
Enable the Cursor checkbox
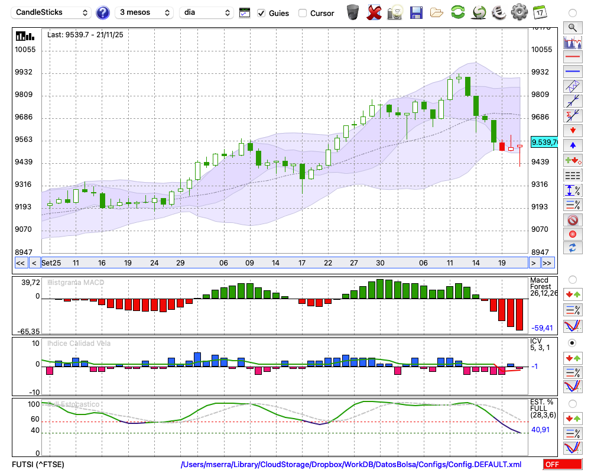click(302, 13)
